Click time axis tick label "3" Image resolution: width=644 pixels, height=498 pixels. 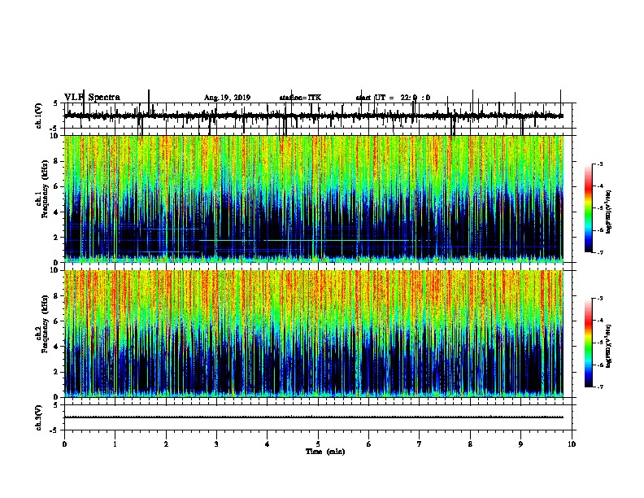216,444
